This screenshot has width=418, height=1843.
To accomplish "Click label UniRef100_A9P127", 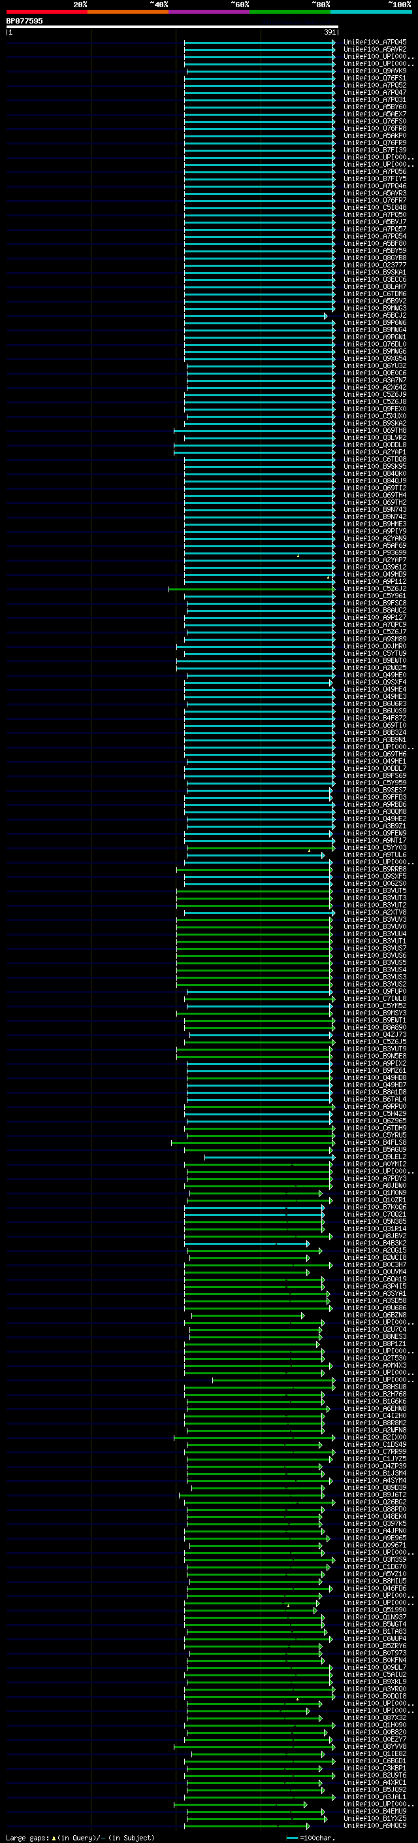I will point(375,617).
